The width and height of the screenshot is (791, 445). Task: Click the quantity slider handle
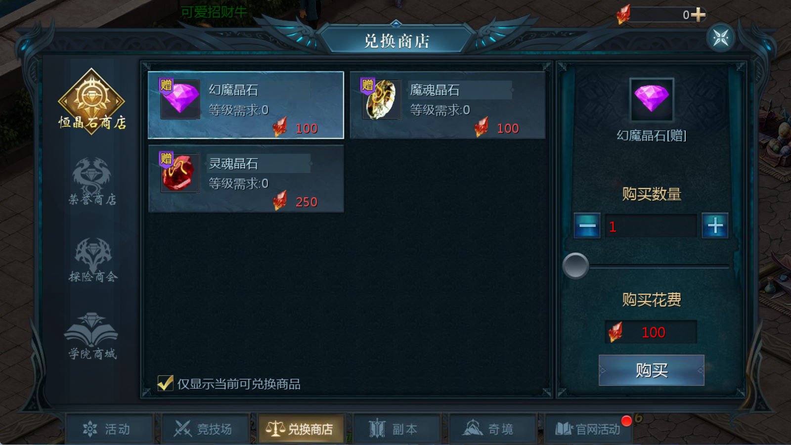click(575, 266)
